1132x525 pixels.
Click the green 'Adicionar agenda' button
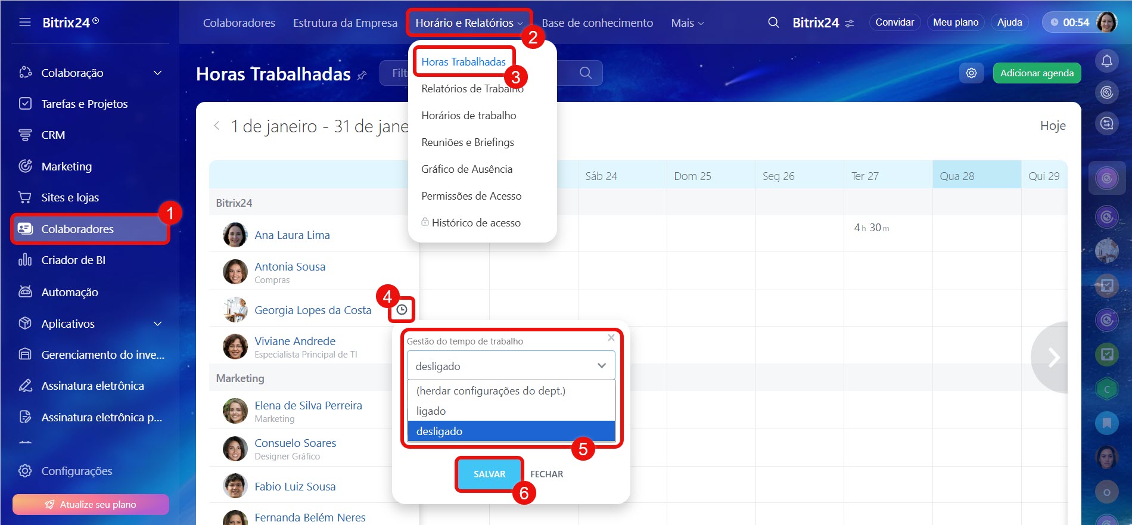coord(1036,73)
